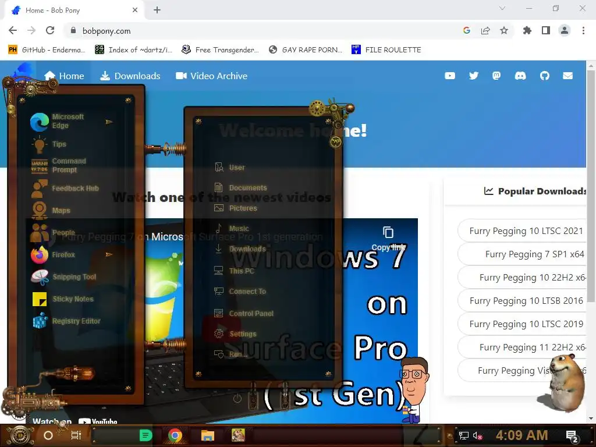Click the 4:09 AM clock
This screenshot has height=447, width=596.
521,435
